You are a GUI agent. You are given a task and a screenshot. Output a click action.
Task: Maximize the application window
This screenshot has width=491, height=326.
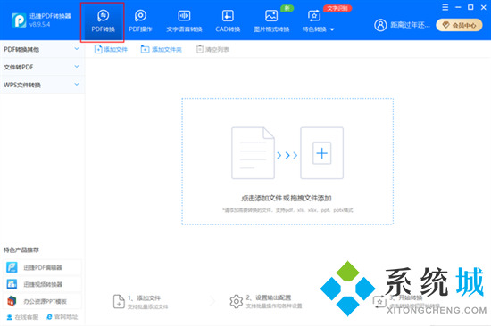(x=470, y=7)
